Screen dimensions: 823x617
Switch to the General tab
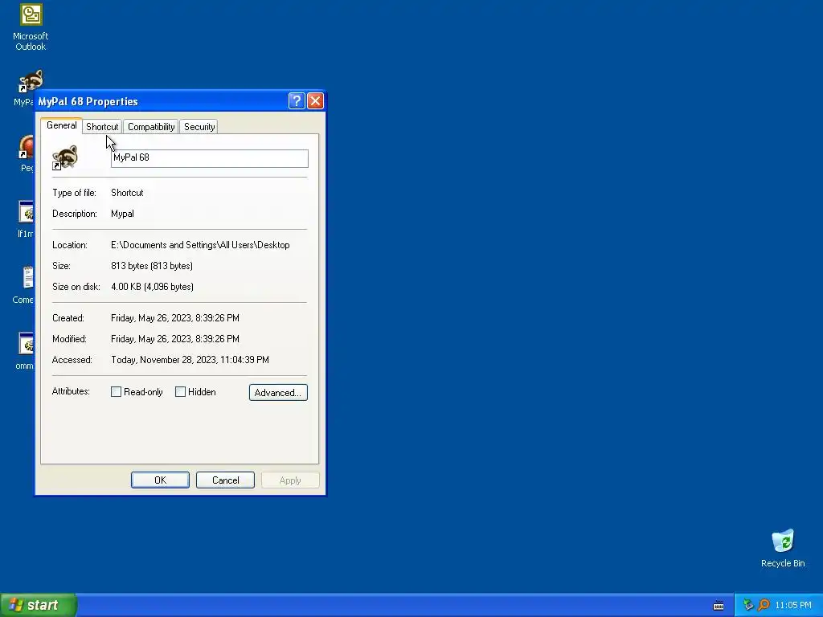pyautogui.click(x=61, y=125)
